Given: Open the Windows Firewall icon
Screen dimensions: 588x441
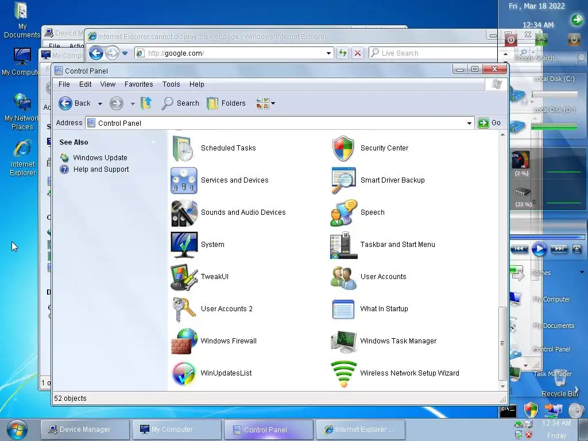Looking at the screenshot, I should [184, 341].
